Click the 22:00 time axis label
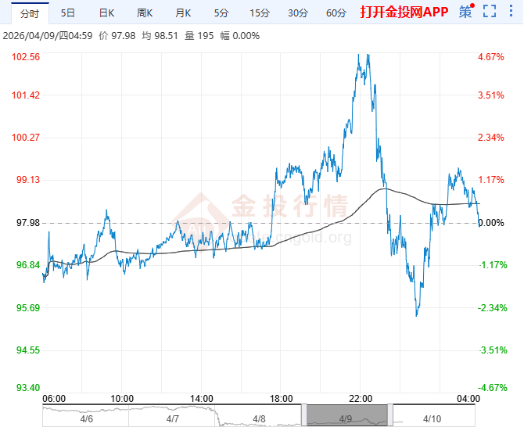 (361, 399)
